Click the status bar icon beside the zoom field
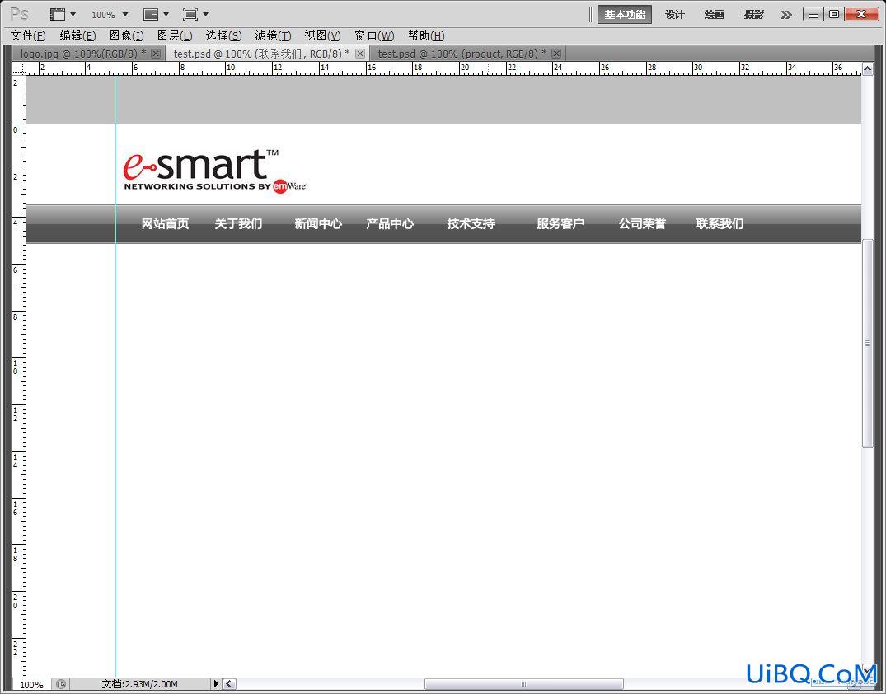Screen dimensions: 886x694 point(60,684)
